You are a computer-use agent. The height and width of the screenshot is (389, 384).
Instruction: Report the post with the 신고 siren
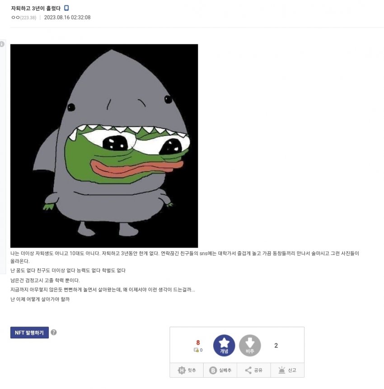tap(287, 370)
